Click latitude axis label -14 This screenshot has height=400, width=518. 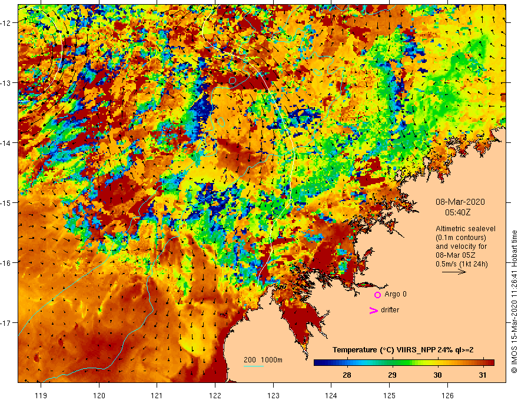[x=6, y=143]
